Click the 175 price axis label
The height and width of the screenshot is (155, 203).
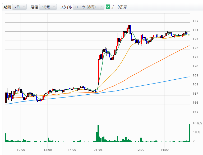click(196, 21)
